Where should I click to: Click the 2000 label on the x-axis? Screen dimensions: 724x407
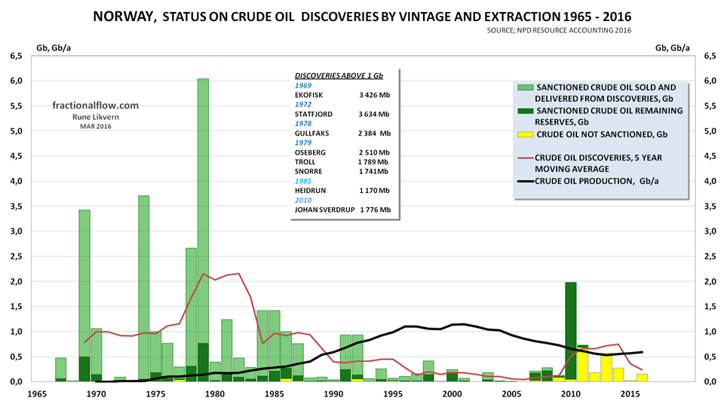452,393
